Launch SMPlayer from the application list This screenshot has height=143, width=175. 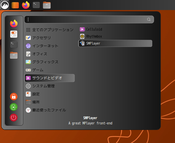(x=115, y=43)
